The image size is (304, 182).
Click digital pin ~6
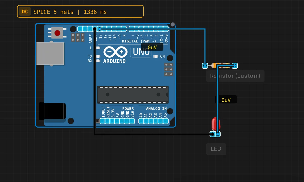tap(136, 29)
